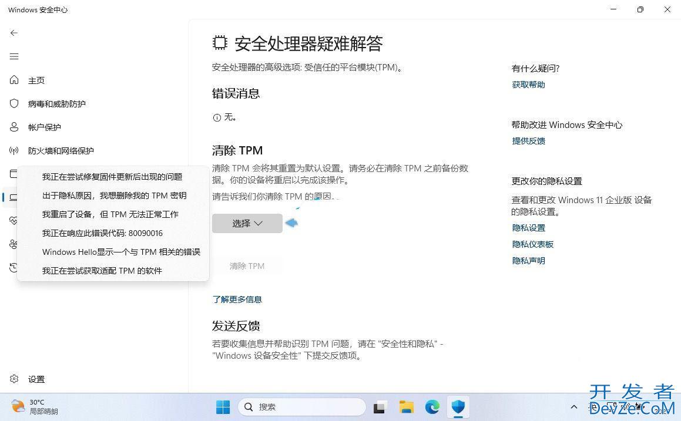This screenshot has width=681, height=421.
Task: Open the 获取帮助 link
Action: click(528, 85)
